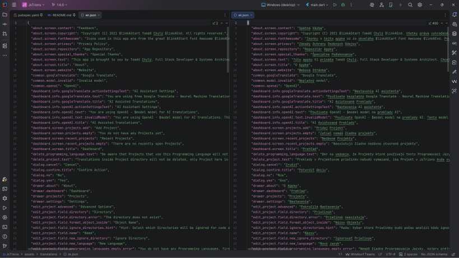
Task: Change UTF-8 file encoding in status bar
Action: click(x=391, y=255)
